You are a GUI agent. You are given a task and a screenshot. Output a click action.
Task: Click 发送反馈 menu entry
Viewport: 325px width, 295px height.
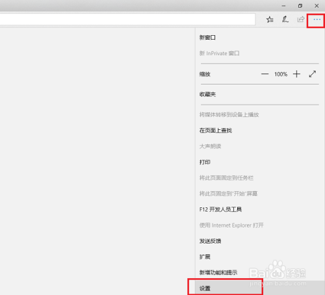(x=210, y=241)
